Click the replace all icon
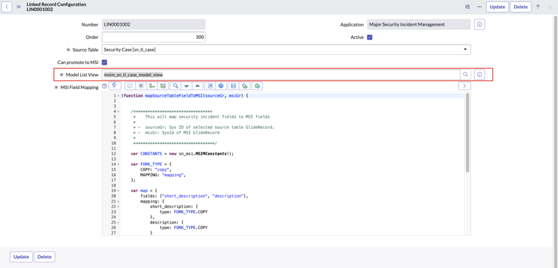The image size is (558, 268). [163, 86]
